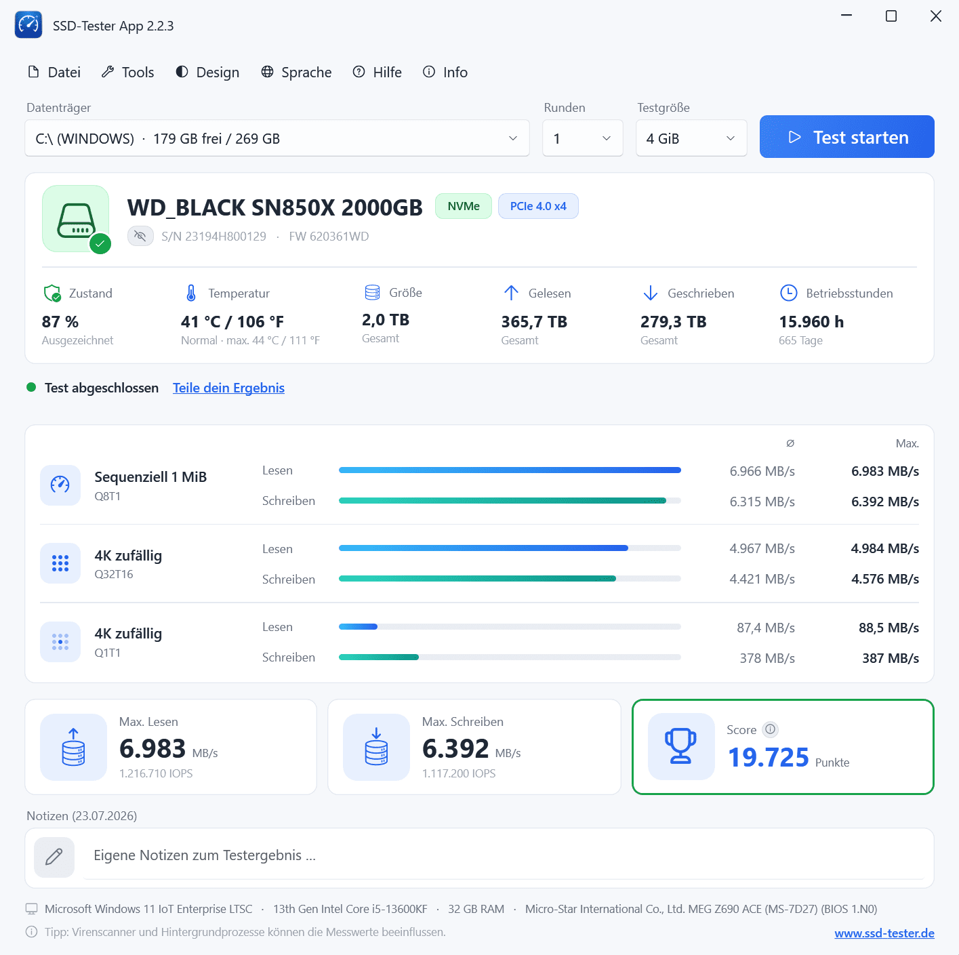Viewport: 959px width, 955px height.
Task: Open the Testgröße 4 GiB dropdown
Action: [691, 138]
